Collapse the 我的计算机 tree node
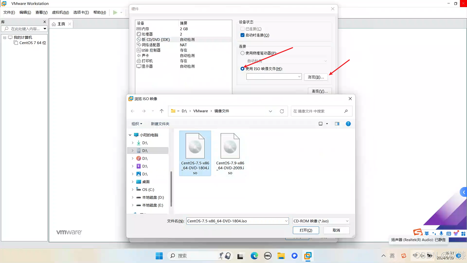Screen dimensions: 467x263 (5, 37)
